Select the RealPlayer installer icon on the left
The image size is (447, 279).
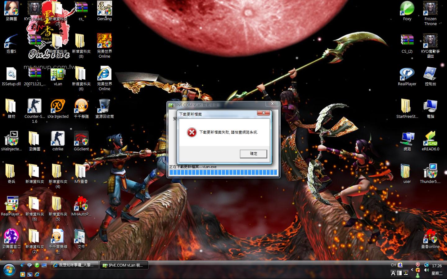[11, 206]
